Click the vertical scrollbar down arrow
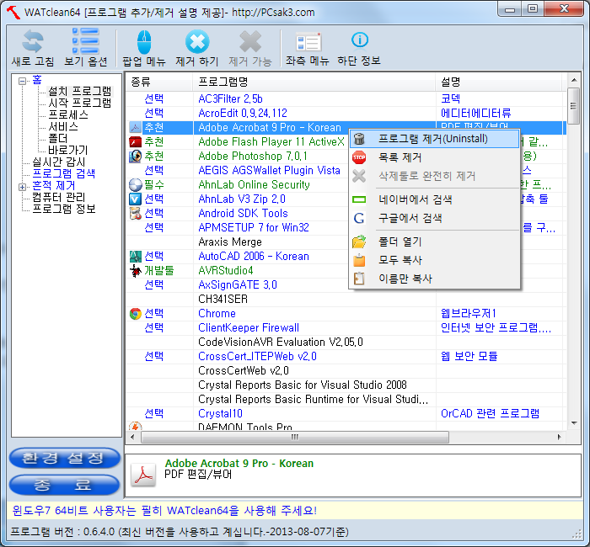This screenshot has width=590, height=547. pyautogui.click(x=574, y=423)
